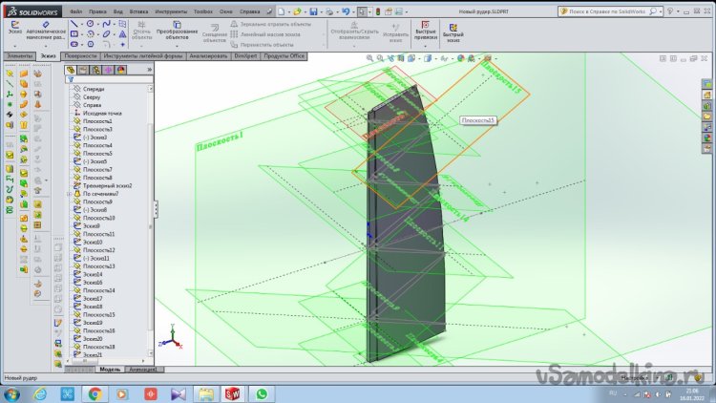
Task: Open the Быстрые привязки dropdown arrow
Action: 428,48
